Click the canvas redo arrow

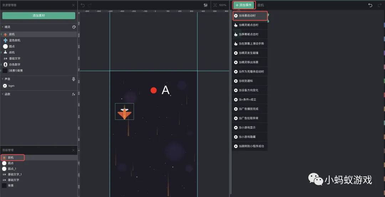click(90, 5)
